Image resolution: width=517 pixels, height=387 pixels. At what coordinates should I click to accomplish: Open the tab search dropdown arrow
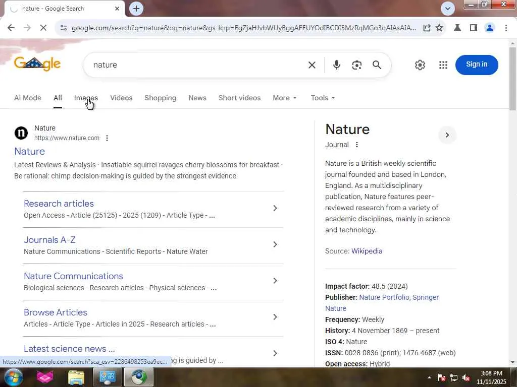pos(448,9)
